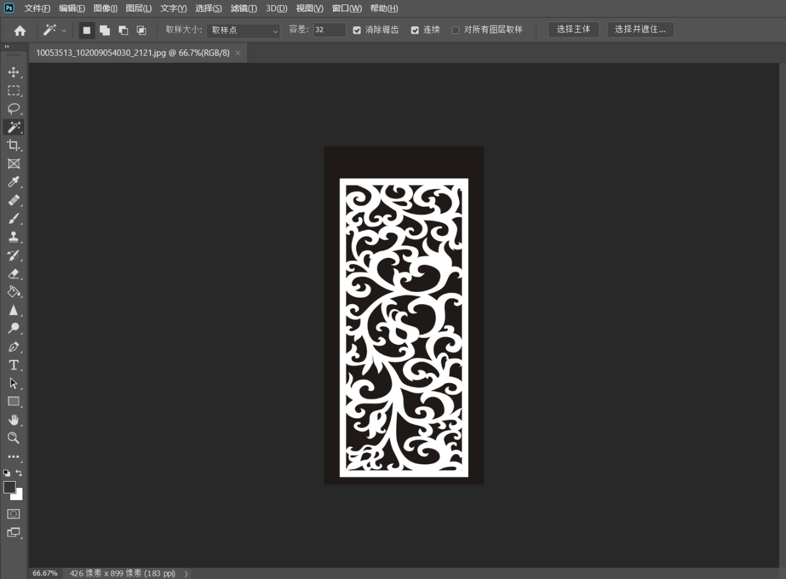Expand the Magic Wand tool preset picker

pyautogui.click(x=64, y=31)
